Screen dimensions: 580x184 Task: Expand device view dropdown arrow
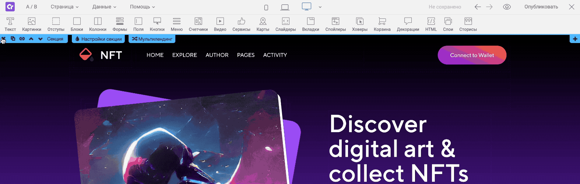coord(320,7)
